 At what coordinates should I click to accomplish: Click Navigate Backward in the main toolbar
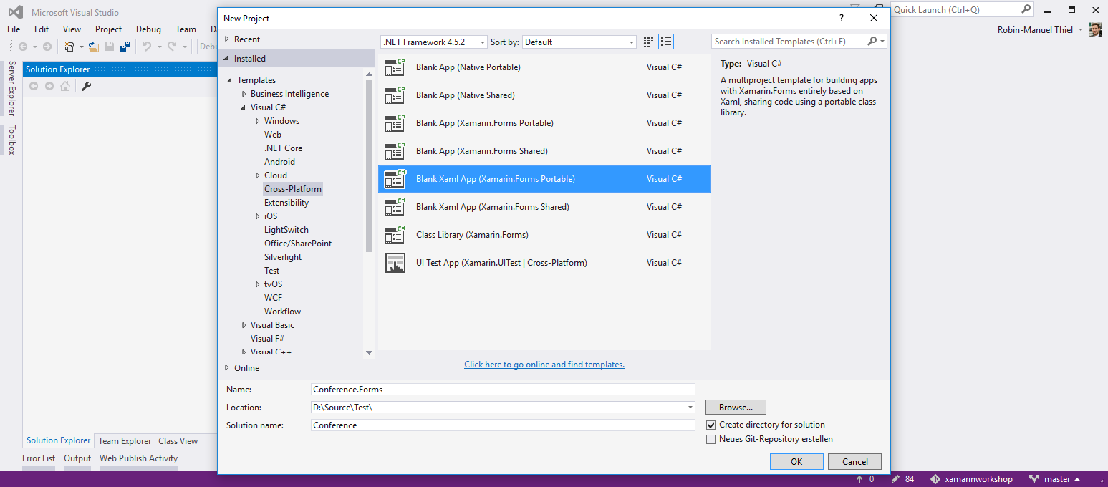(x=23, y=47)
